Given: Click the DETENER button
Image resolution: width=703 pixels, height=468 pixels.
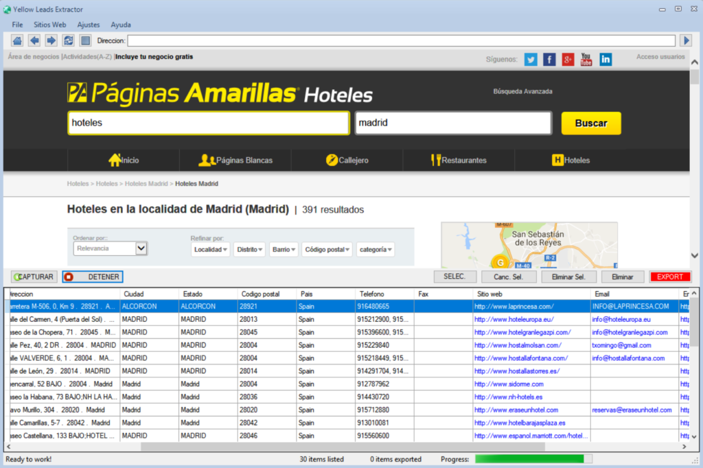Looking at the screenshot, I should [x=93, y=277].
